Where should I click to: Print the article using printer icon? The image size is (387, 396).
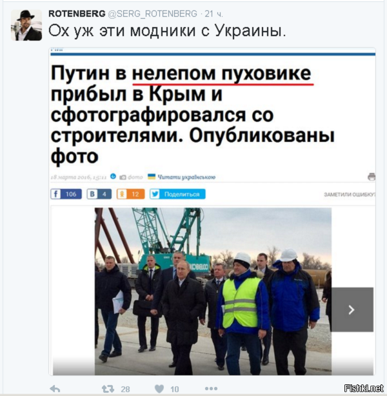click(372, 177)
